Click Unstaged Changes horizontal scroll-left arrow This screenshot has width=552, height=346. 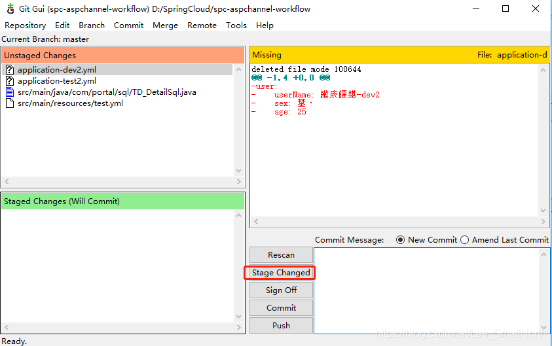point(7,181)
